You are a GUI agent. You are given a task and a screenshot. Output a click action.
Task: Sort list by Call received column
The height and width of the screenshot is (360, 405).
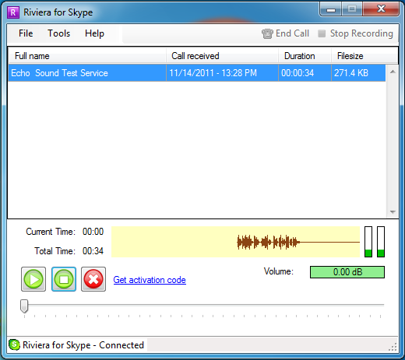click(x=222, y=56)
